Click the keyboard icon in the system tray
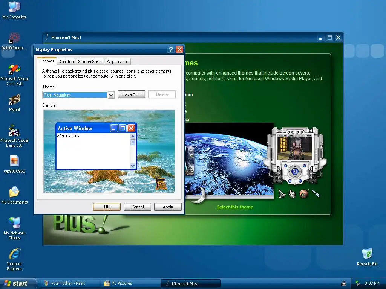The image size is (386, 289). tap(344, 284)
